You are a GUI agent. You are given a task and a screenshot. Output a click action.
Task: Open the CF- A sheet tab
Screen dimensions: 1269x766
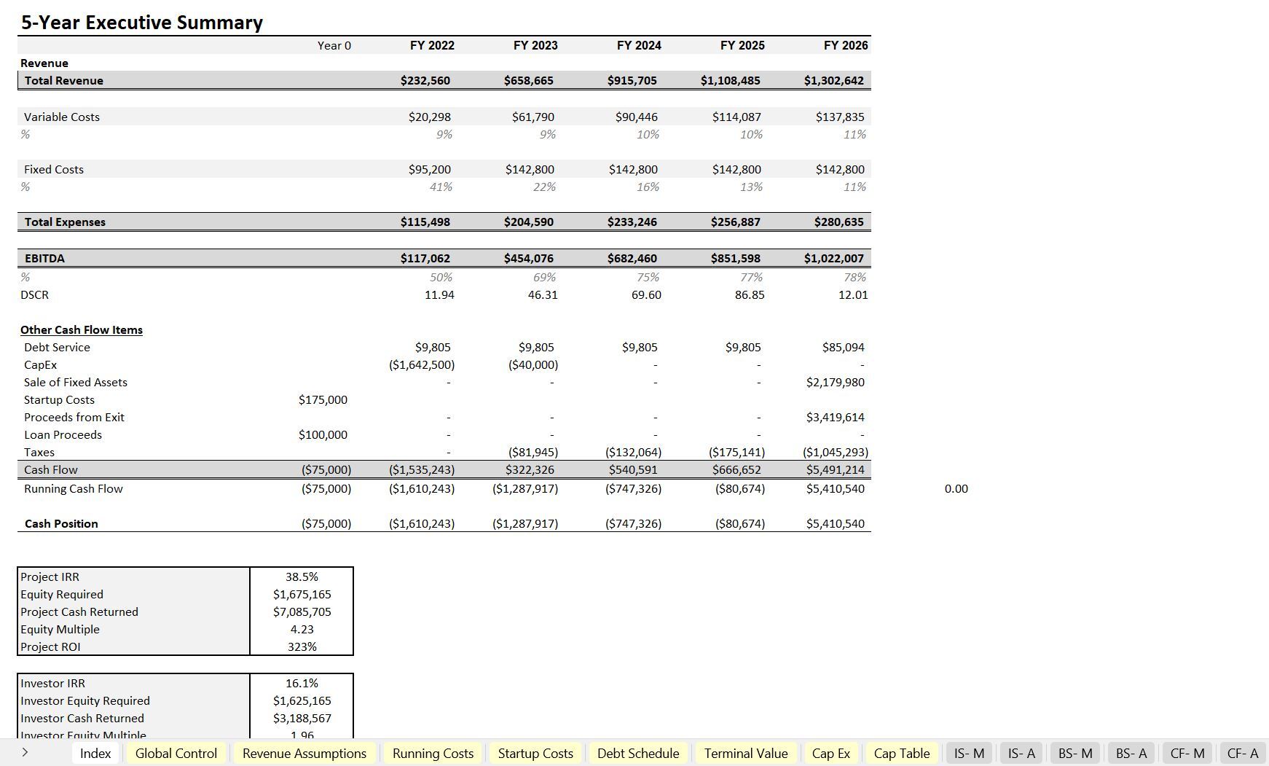pos(1243,754)
